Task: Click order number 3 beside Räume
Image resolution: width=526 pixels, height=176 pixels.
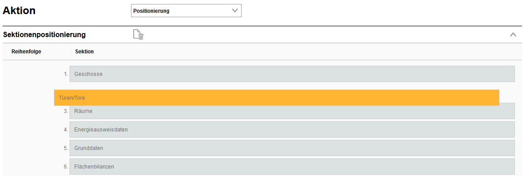Action: pos(66,111)
